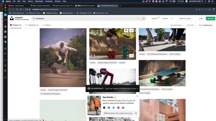Expand the Sort by Relevance dropdown

point(206,25)
